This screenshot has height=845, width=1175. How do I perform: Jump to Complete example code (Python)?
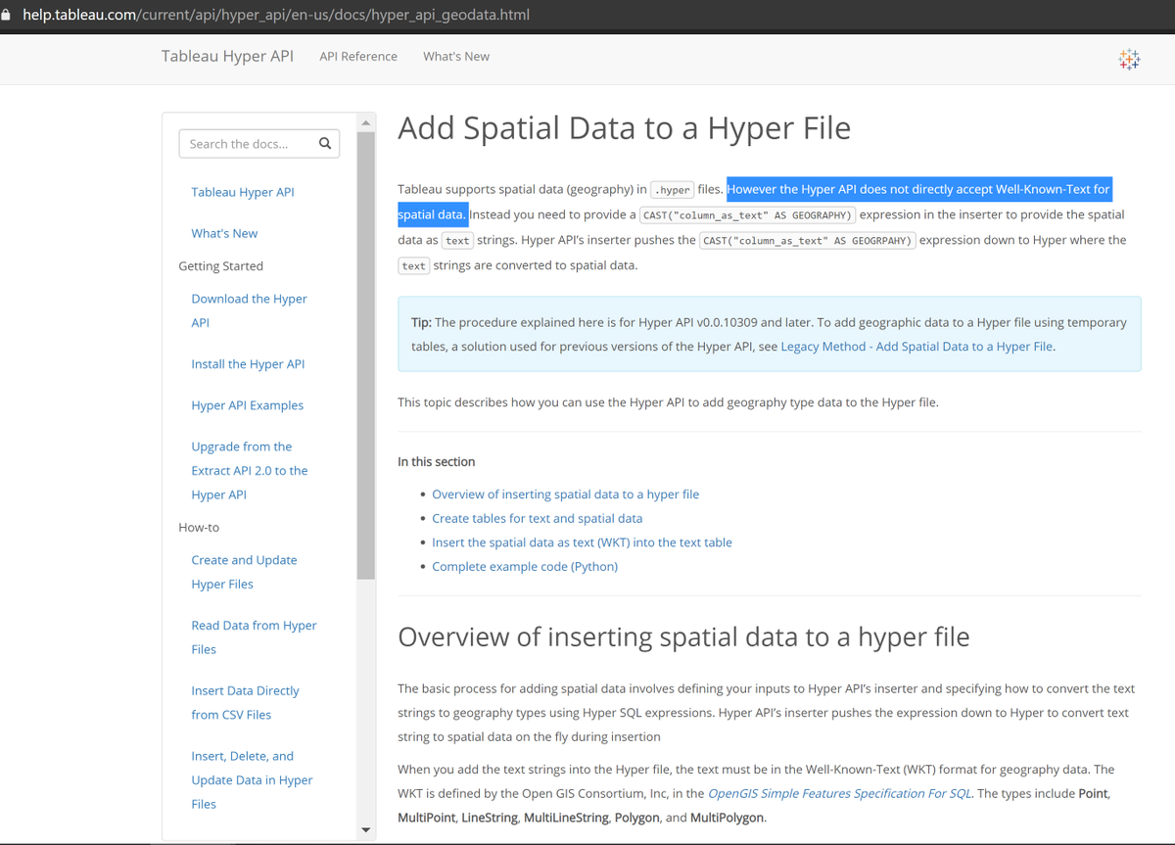tap(525, 566)
